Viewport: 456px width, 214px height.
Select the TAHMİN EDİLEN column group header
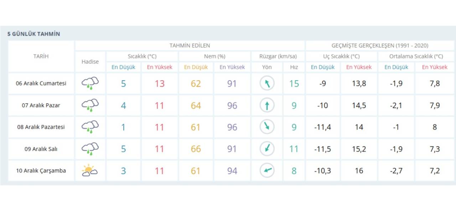(190, 45)
